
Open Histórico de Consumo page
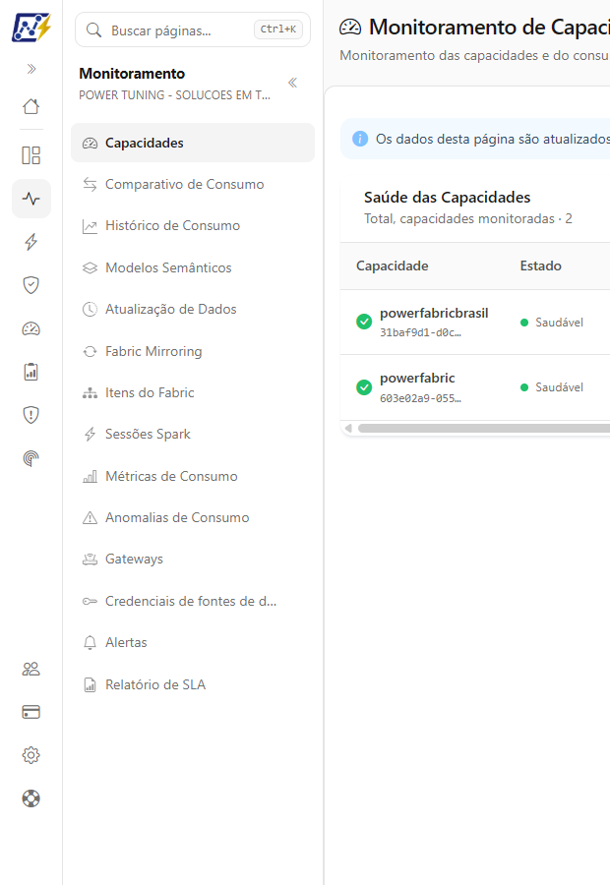tap(193, 226)
